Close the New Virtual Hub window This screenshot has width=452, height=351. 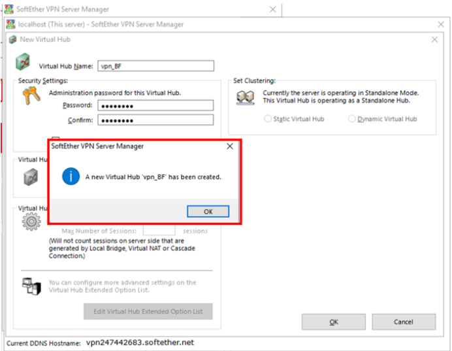pyautogui.click(x=435, y=39)
